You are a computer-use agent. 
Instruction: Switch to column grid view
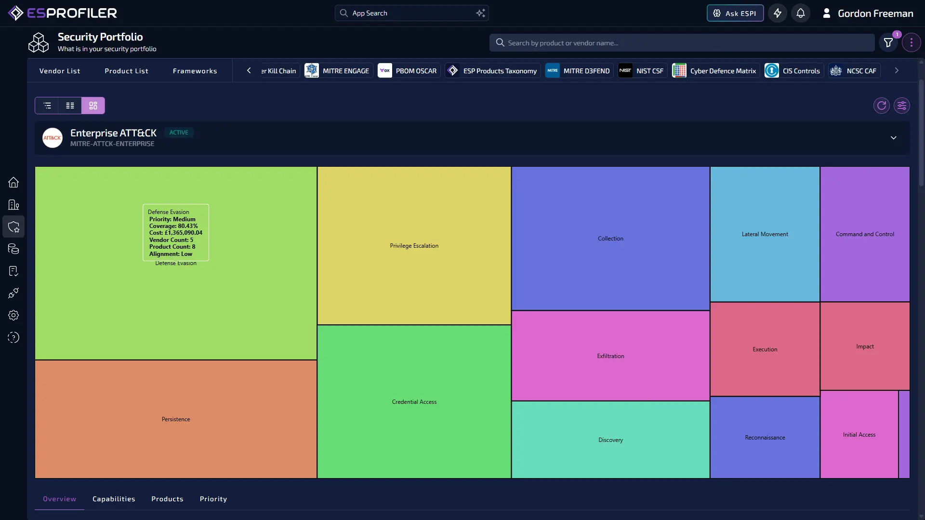click(70, 106)
